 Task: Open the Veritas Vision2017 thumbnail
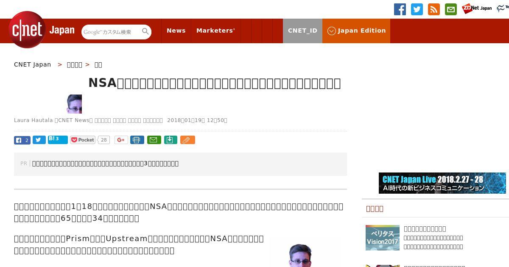[x=383, y=238]
